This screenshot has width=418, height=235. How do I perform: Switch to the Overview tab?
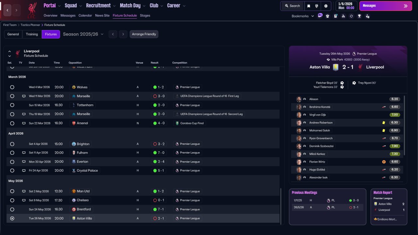pos(50,15)
